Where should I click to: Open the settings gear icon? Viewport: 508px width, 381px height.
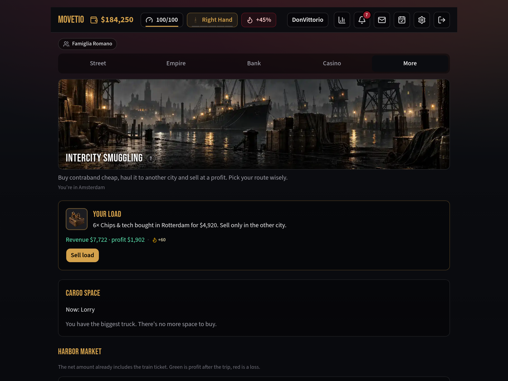(x=422, y=20)
